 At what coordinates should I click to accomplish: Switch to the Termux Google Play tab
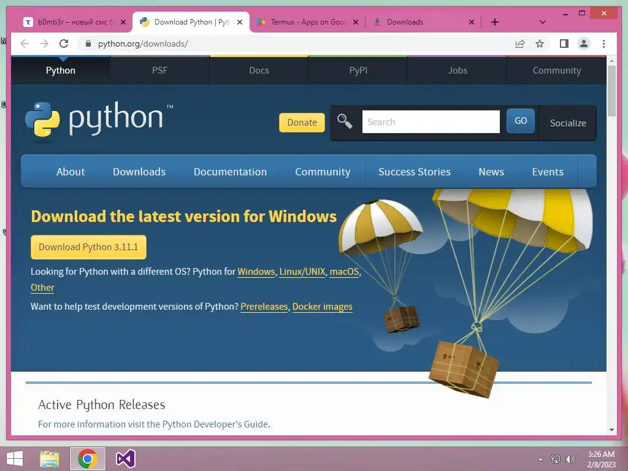pyautogui.click(x=308, y=22)
